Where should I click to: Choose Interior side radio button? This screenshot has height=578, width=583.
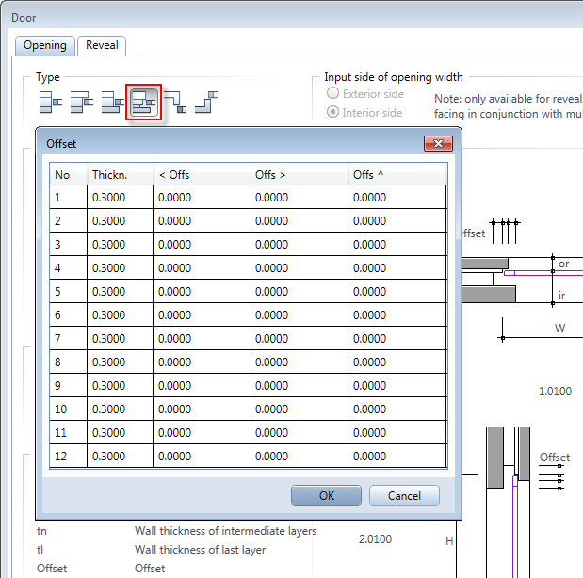coord(333,113)
